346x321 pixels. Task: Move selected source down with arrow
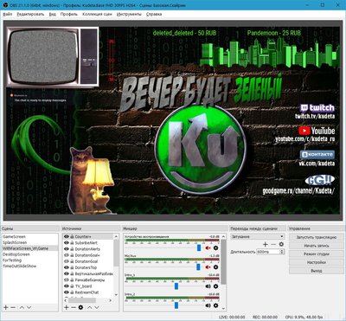coord(97,307)
